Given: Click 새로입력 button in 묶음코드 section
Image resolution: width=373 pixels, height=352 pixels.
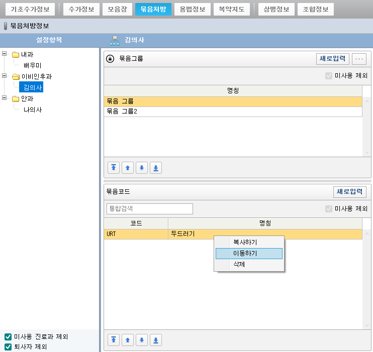Looking at the screenshot, I should point(349,192).
